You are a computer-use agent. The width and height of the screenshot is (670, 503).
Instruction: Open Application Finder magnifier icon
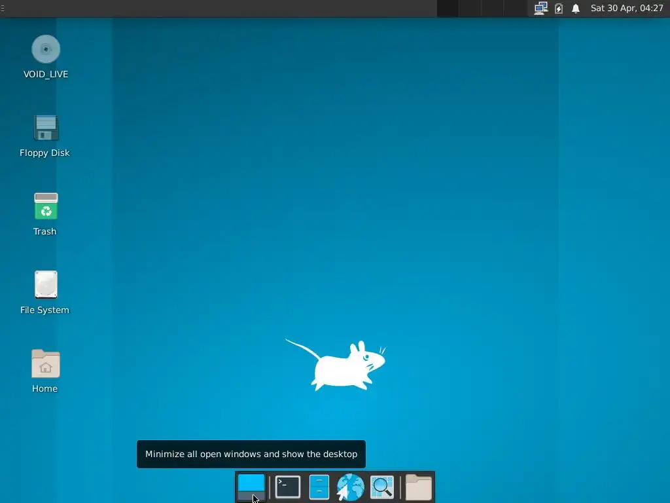(381, 487)
